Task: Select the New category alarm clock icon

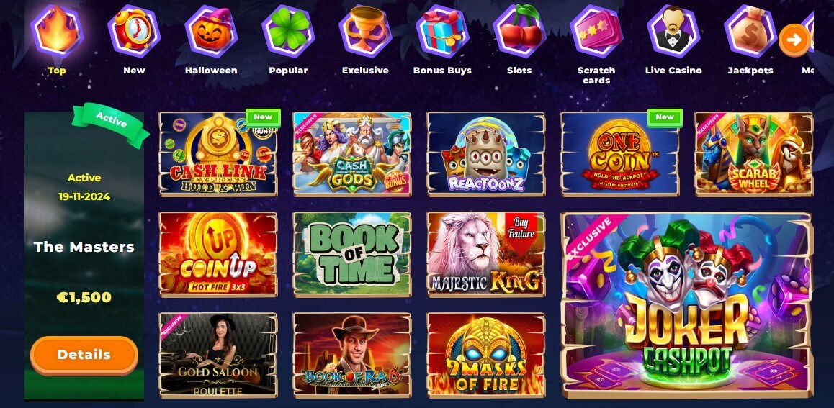Action: point(134,31)
